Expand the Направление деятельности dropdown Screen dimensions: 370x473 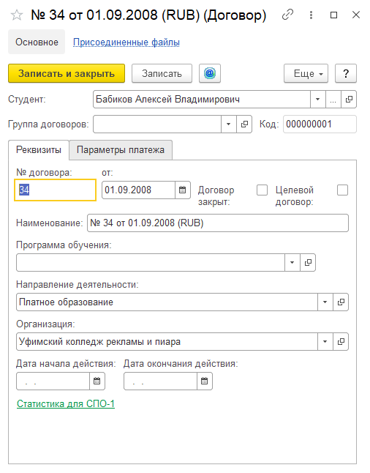coord(325,302)
